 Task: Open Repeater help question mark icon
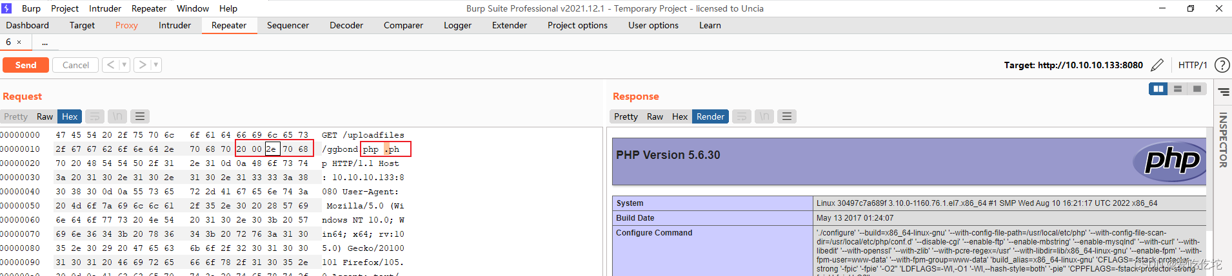(x=1222, y=65)
